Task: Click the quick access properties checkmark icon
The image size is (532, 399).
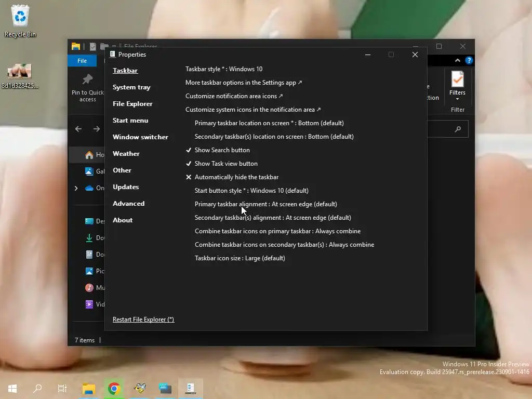Action: 92,46
